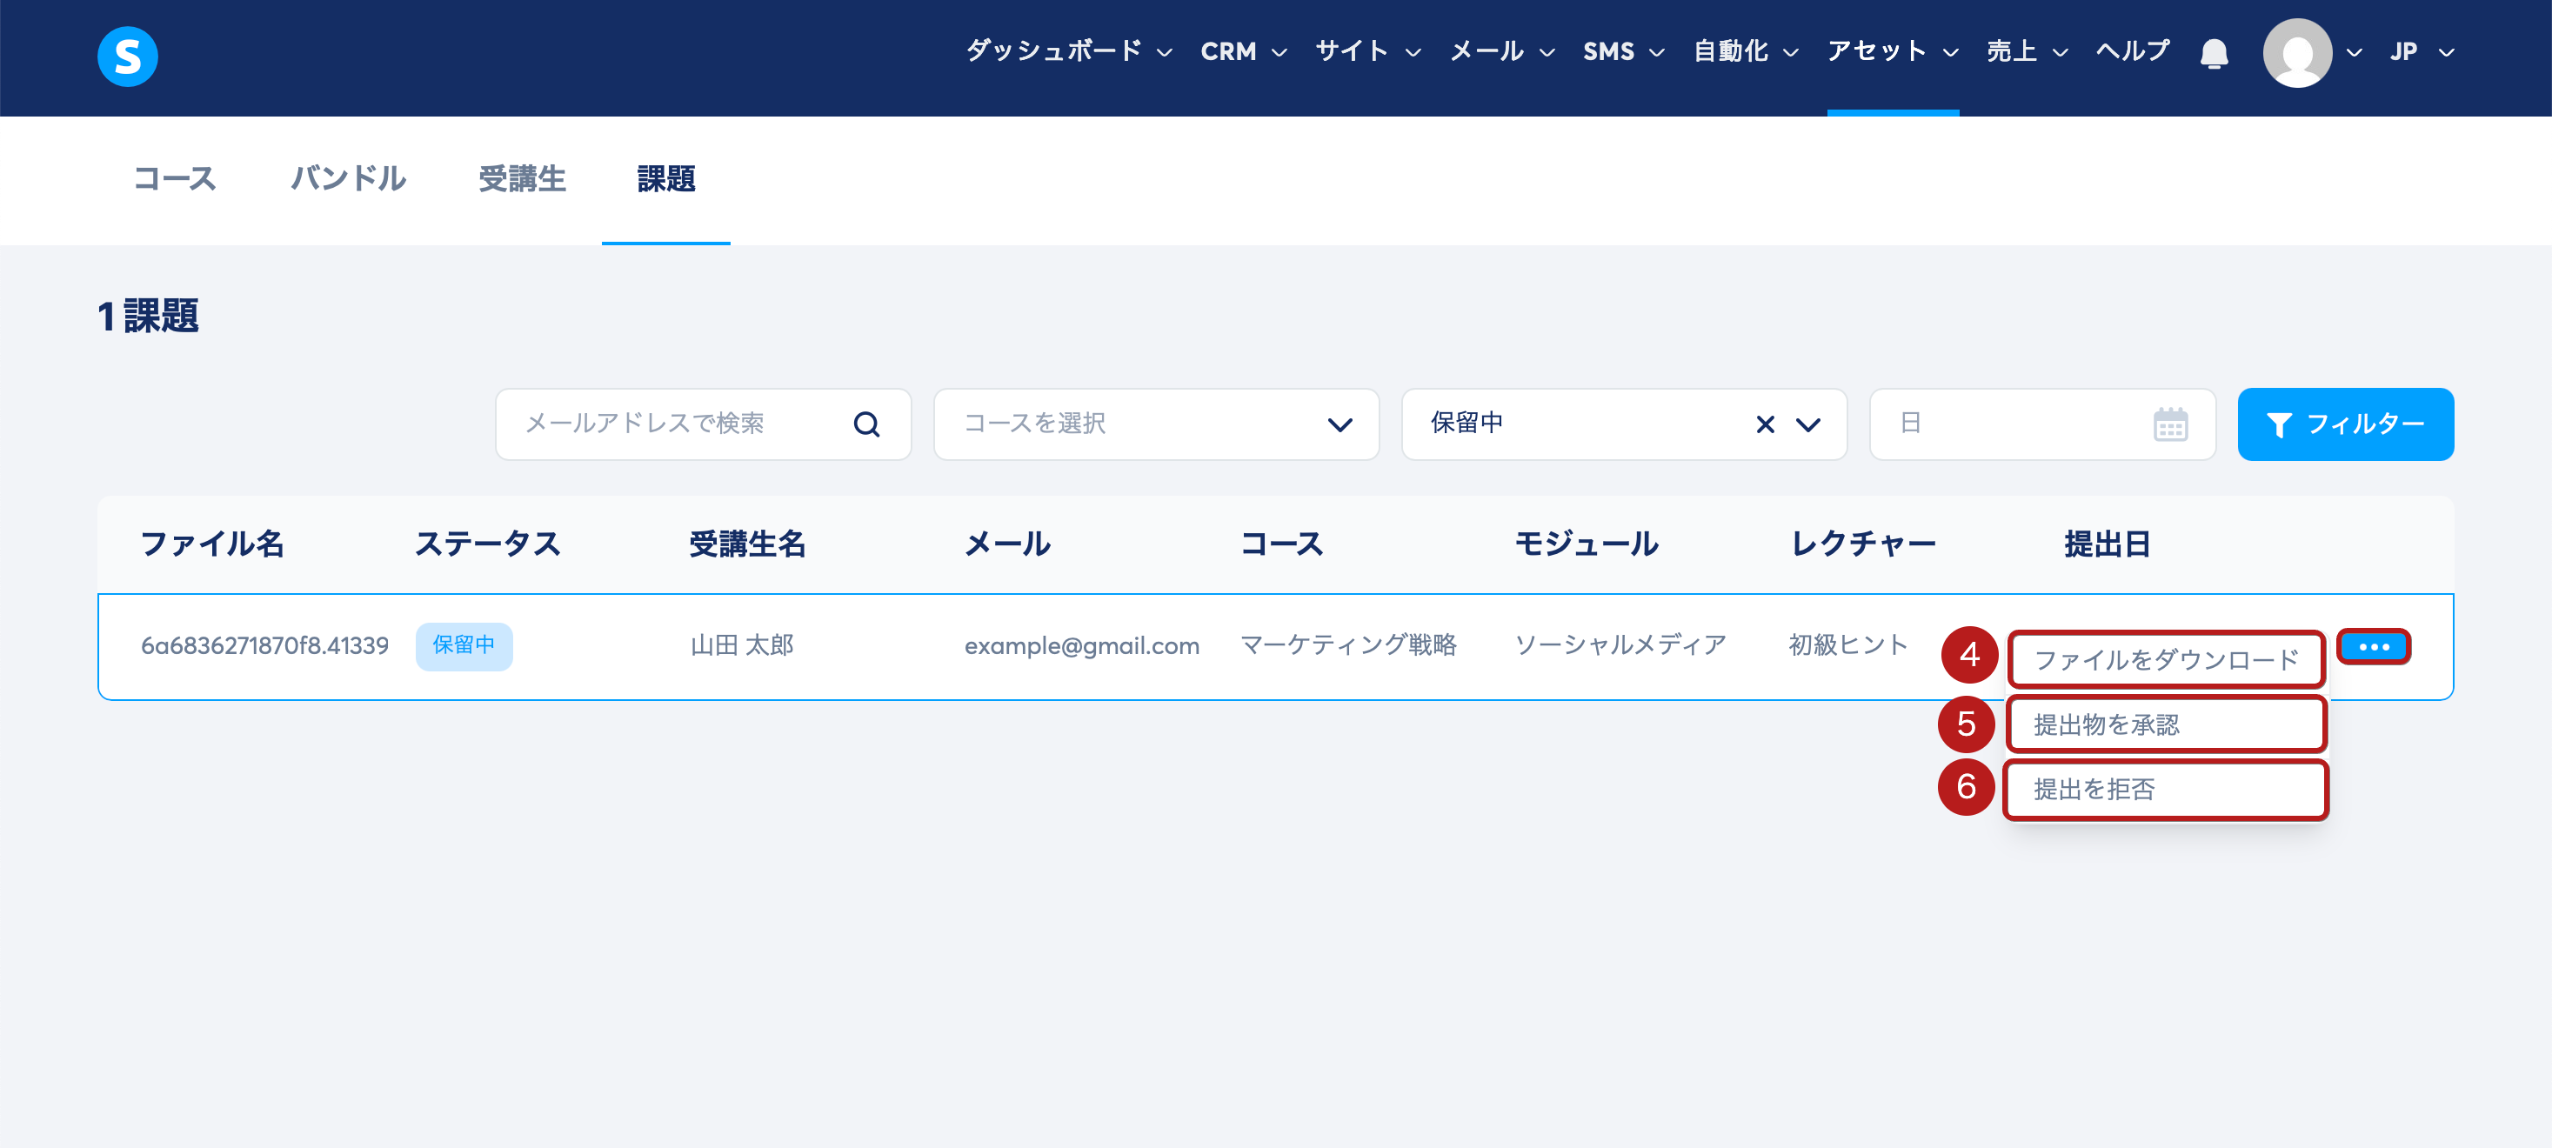Switch to the コース tab

(174, 179)
